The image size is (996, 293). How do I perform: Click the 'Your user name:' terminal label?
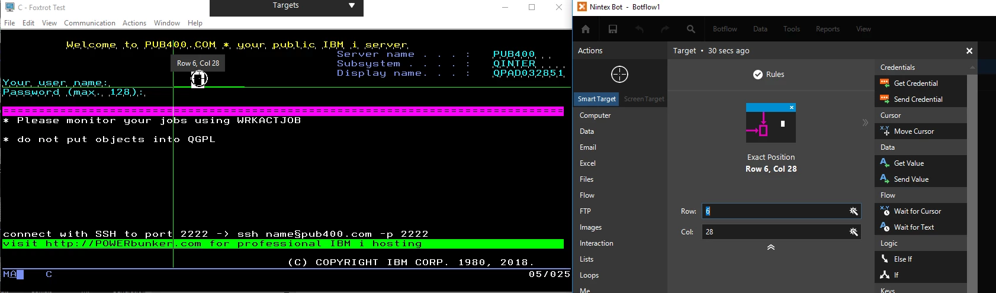(56, 83)
